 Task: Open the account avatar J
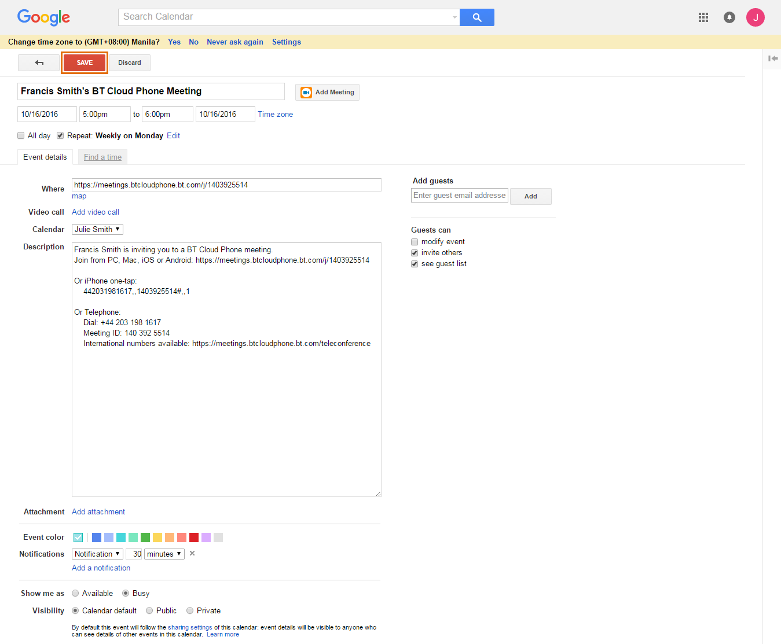click(756, 17)
